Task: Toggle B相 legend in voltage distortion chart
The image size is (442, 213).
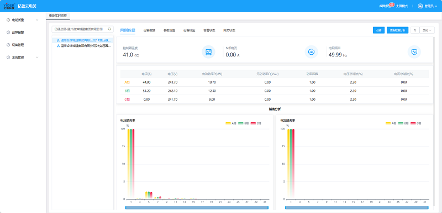Action: (x=243, y=123)
